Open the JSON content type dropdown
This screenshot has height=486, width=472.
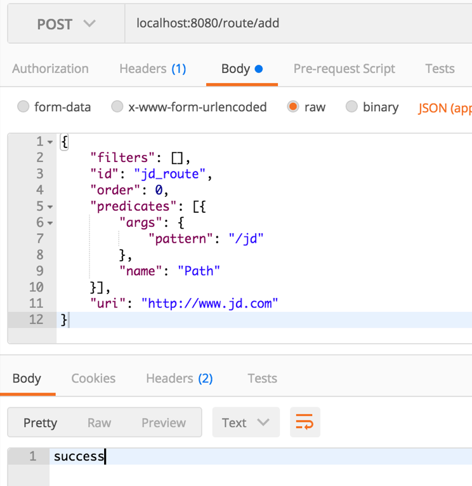[x=444, y=107]
